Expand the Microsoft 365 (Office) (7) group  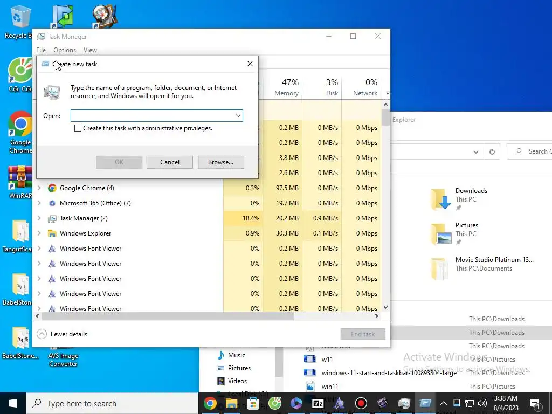[x=39, y=203]
